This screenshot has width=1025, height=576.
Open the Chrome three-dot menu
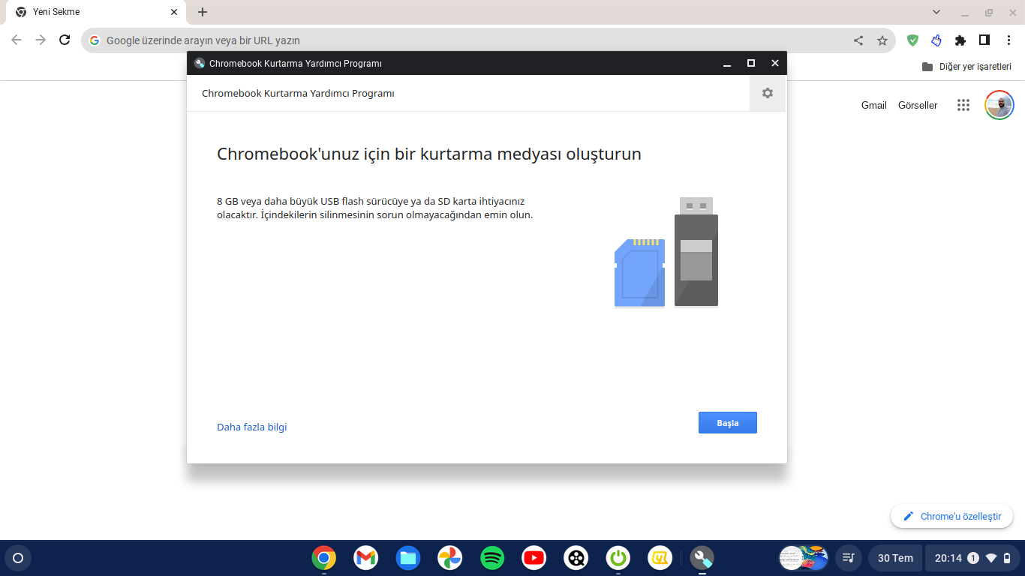1008,40
